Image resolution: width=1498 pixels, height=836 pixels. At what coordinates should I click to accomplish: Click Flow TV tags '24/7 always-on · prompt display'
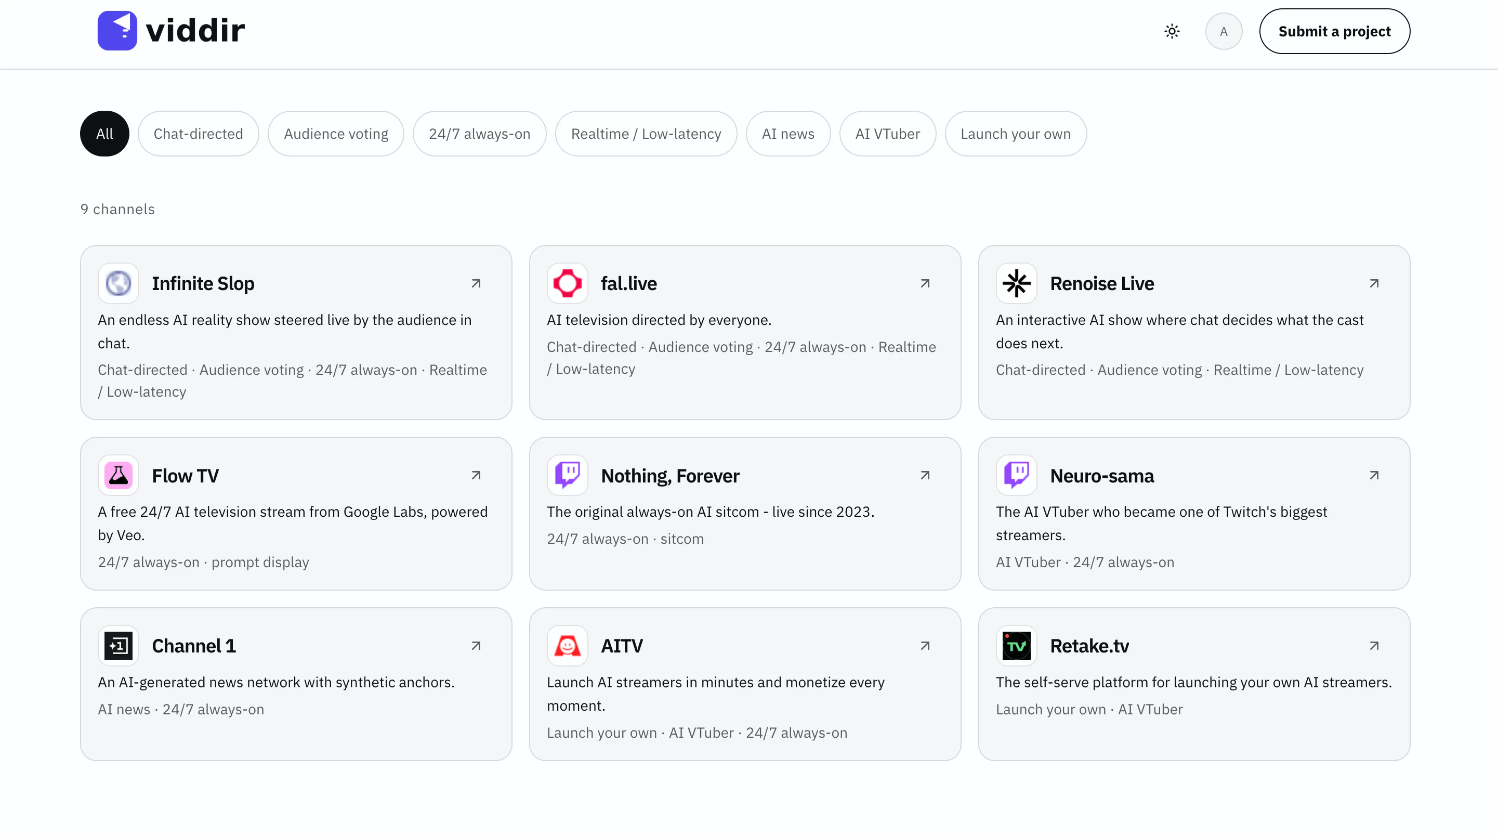click(204, 563)
